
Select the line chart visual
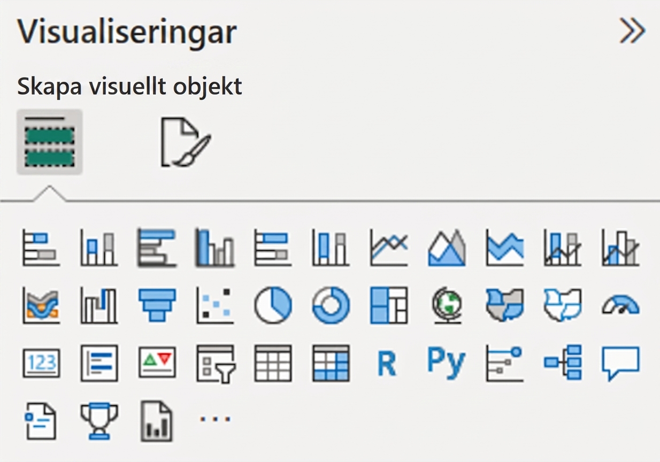(x=389, y=248)
